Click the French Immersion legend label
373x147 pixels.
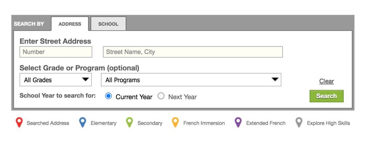click(x=204, y=123)
